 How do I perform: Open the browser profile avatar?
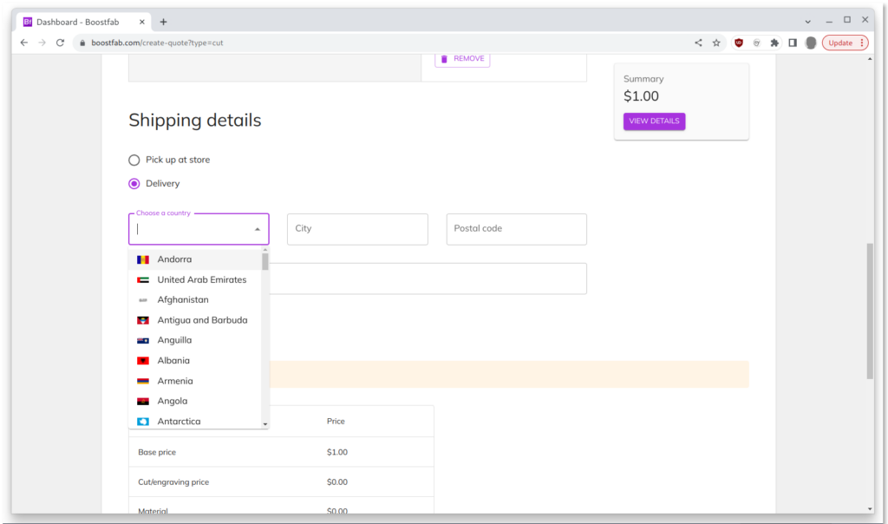tap(811, 43)
